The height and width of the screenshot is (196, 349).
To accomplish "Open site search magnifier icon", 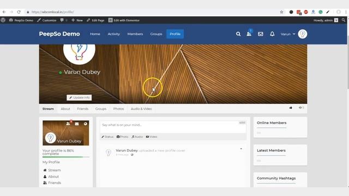I will [238, 34].
